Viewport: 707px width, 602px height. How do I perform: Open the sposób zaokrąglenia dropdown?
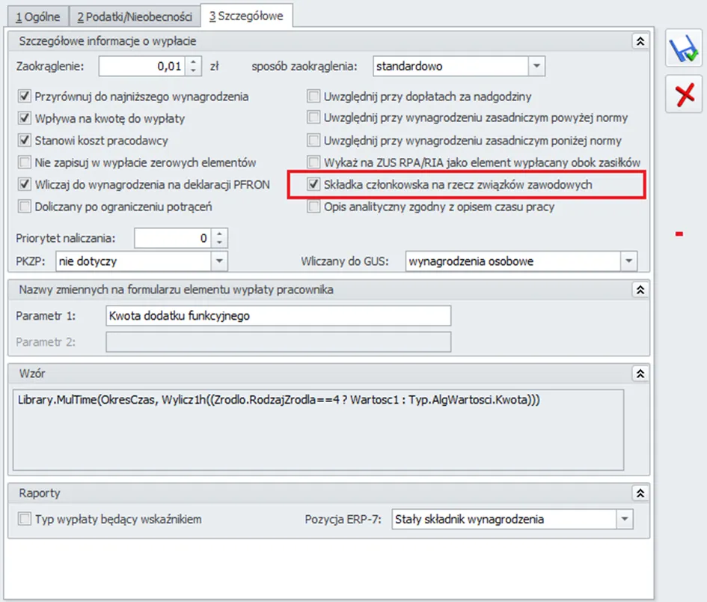(x=536, y=66)
